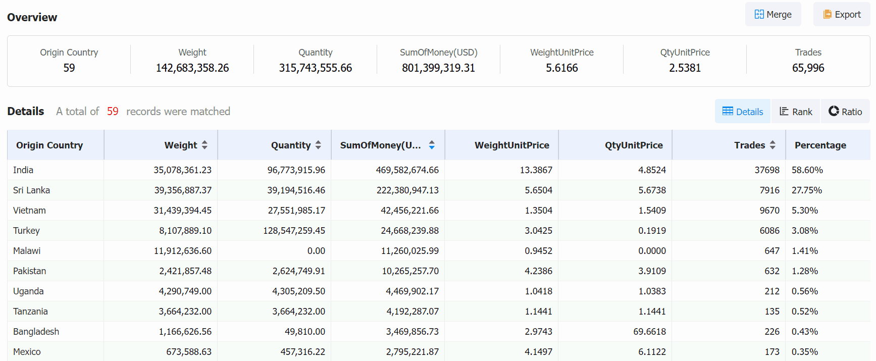Select the Ratio tab
Screen dimensions: 876x361
pyautogui.click(x=846, y=111)
